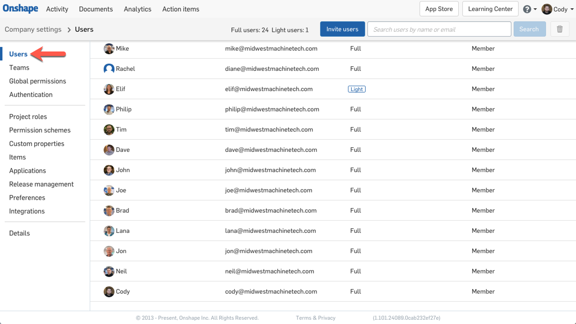Click Rachel's generic avatar icon

[109, 69]
